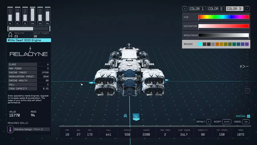Click the ENG engine power bar

[x=33, y=16]
